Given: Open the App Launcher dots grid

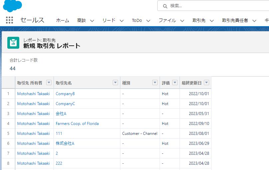Looking at the screenshot, I should [9, 20].
